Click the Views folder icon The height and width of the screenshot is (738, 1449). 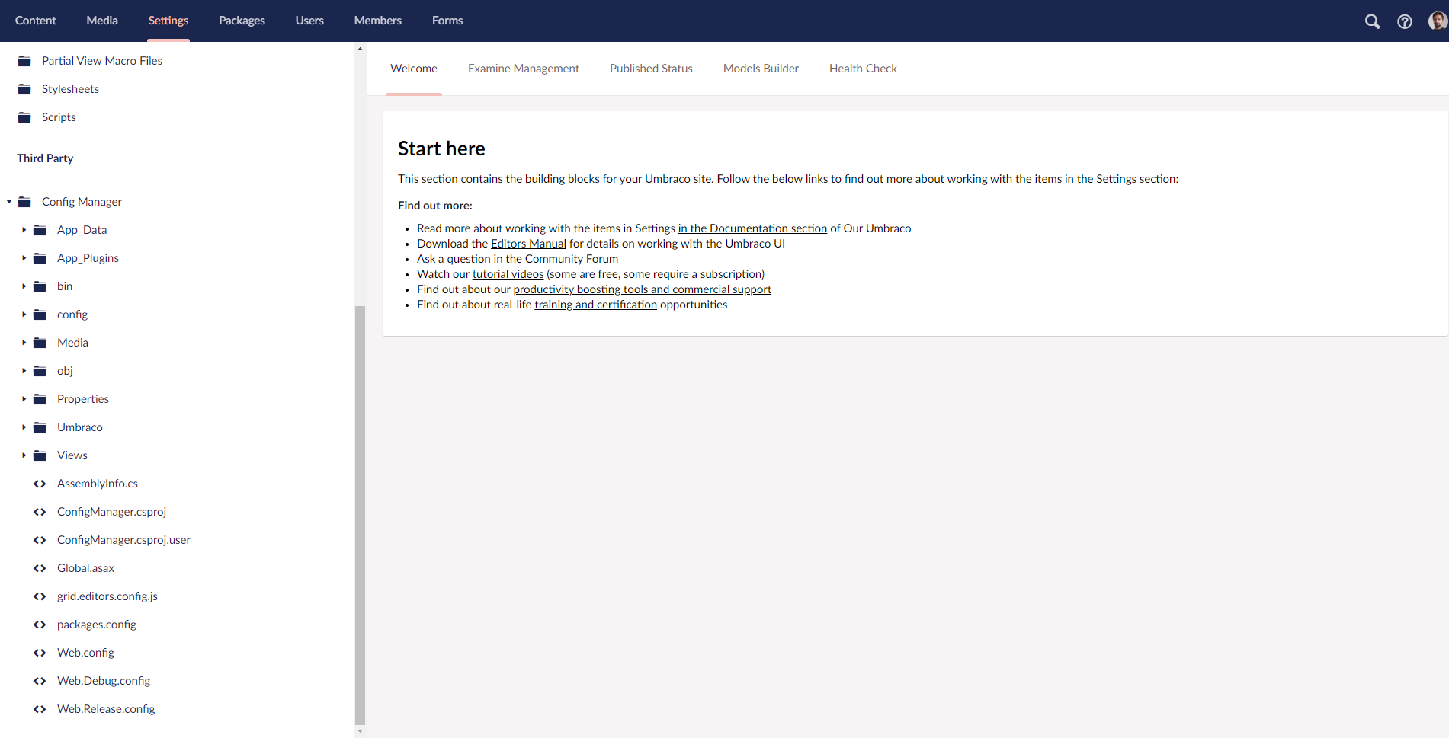[40, 455]
